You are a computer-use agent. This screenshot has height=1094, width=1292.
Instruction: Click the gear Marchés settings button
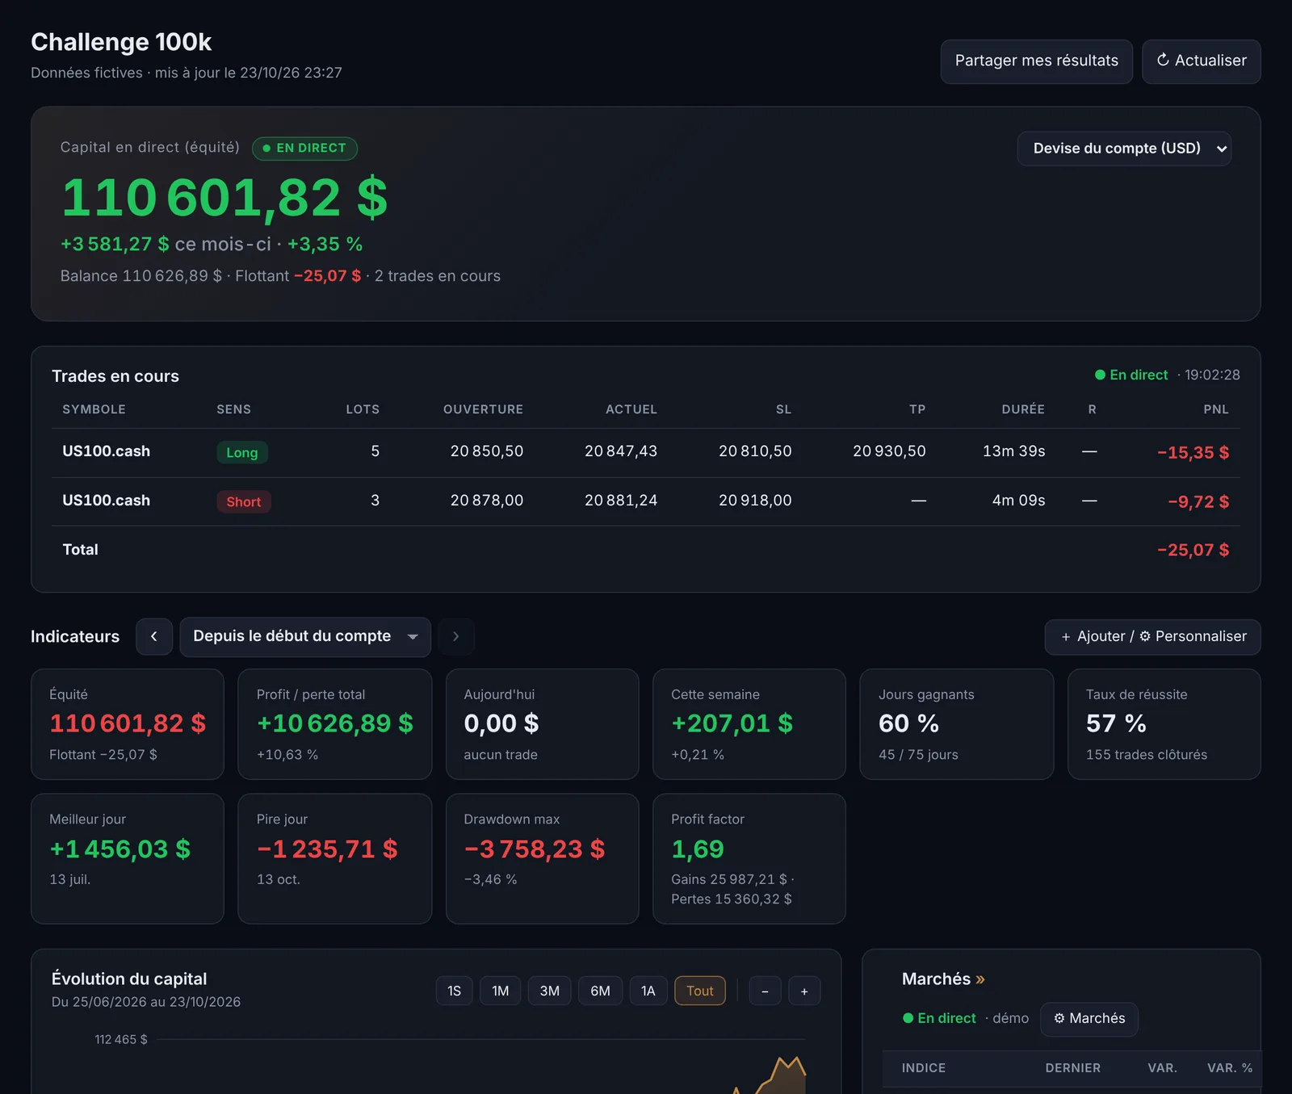click(x=1089, y=1019)
